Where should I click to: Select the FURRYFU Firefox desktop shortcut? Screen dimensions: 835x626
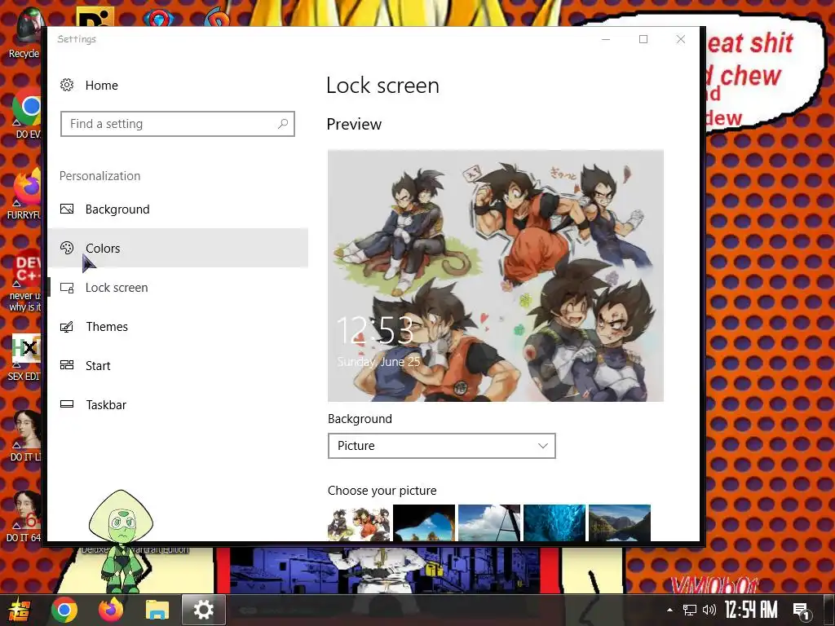click(24, 194)
